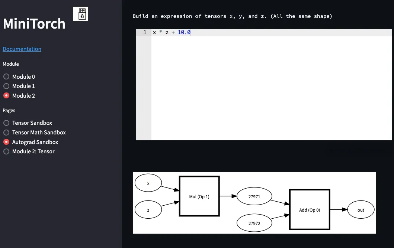The width and height of the screenshot is (394, 248).
Task: Click the x input node in the graph
Action: (x=148, y=183)
